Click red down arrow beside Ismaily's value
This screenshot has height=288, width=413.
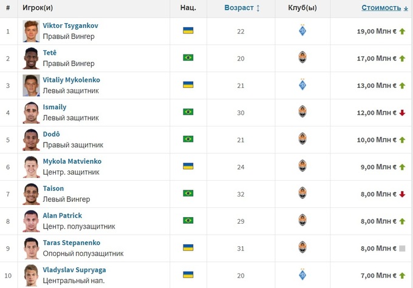pos(402,113)
